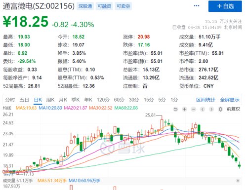Reset the chart view with undo arrow icon

(176, 109)
